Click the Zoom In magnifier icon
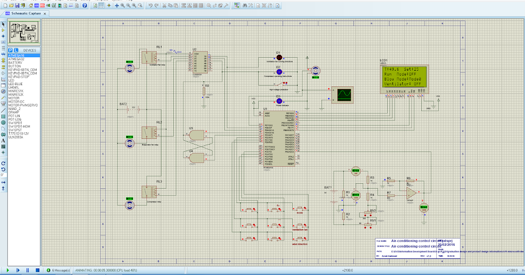This screenshot has height=275, width=525. pos(122,6)
